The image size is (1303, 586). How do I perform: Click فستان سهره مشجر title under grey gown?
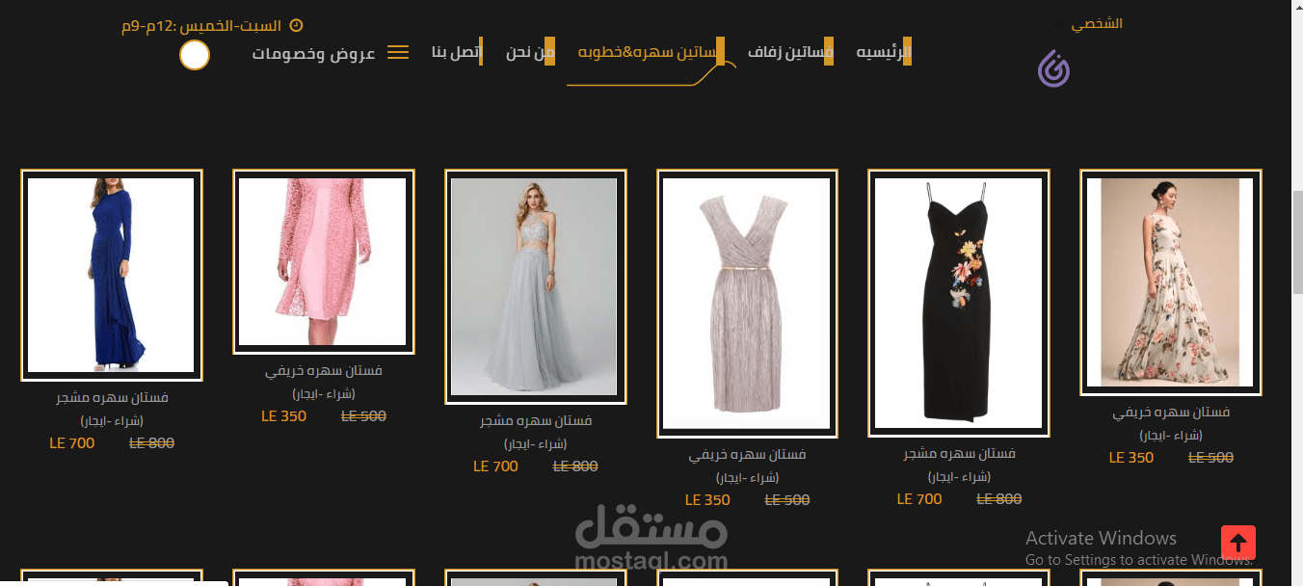pos(536,420)
